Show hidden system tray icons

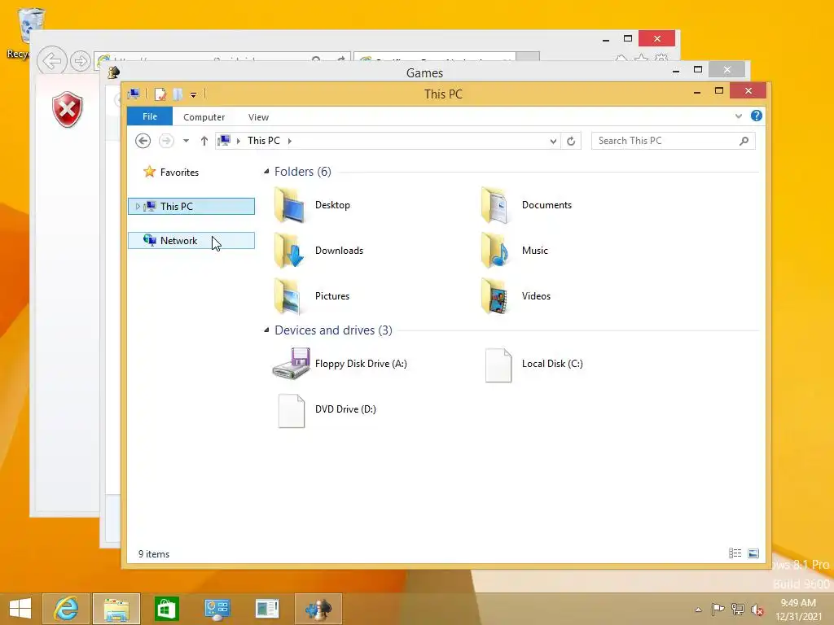[698, 610]
